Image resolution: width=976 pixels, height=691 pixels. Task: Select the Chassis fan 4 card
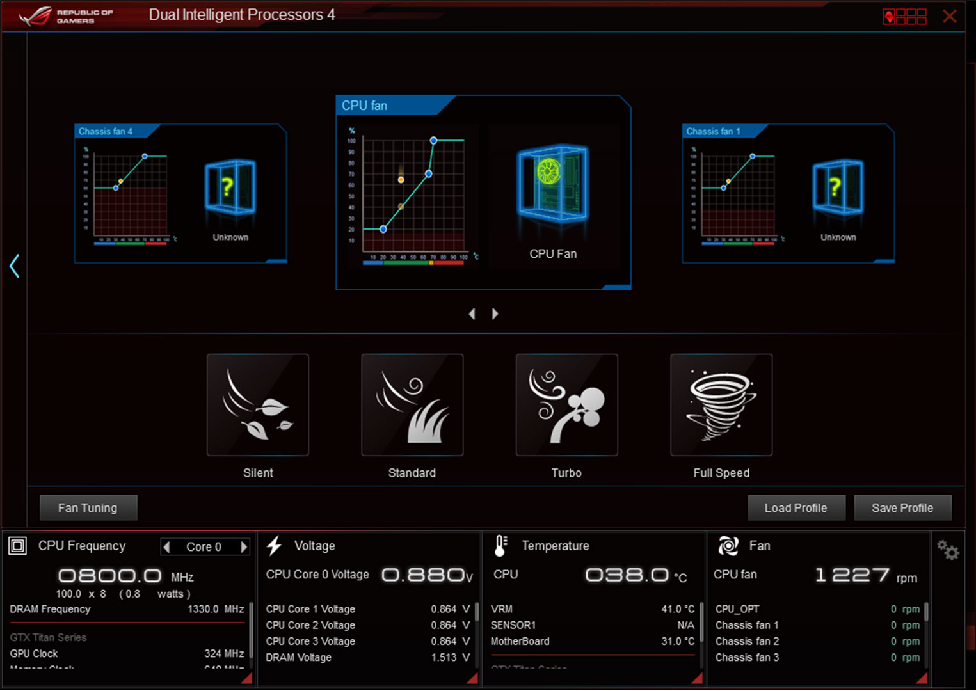coord(180,193)
